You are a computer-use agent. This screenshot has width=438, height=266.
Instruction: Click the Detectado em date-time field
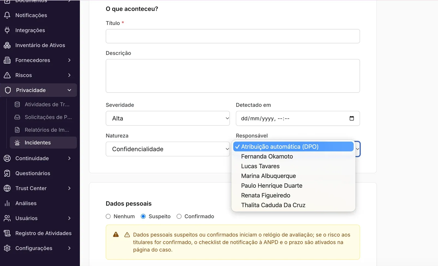298,118
